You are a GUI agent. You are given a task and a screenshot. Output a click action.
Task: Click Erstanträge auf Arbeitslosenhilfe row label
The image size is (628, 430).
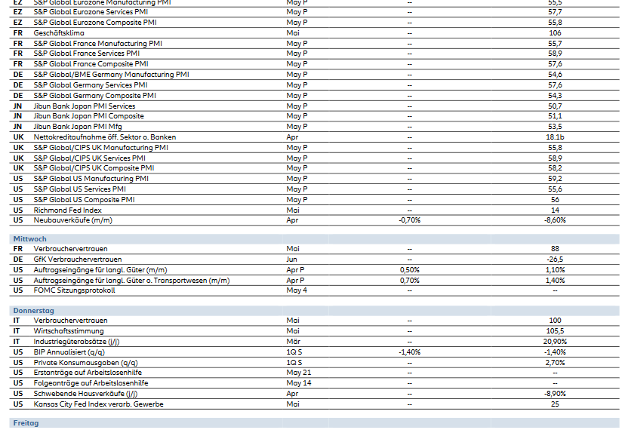pos(88,373)
